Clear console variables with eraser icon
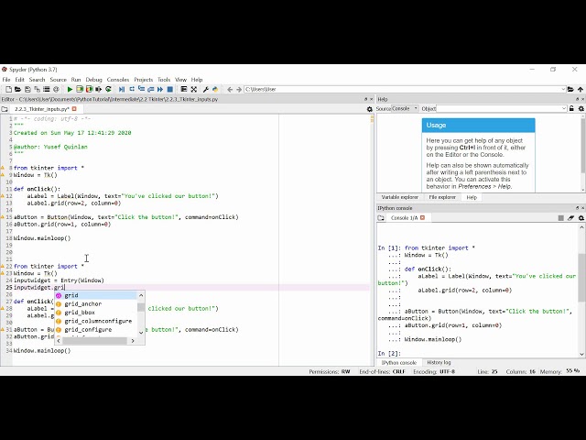Viewport: 586px width, 440px height. 570,218
